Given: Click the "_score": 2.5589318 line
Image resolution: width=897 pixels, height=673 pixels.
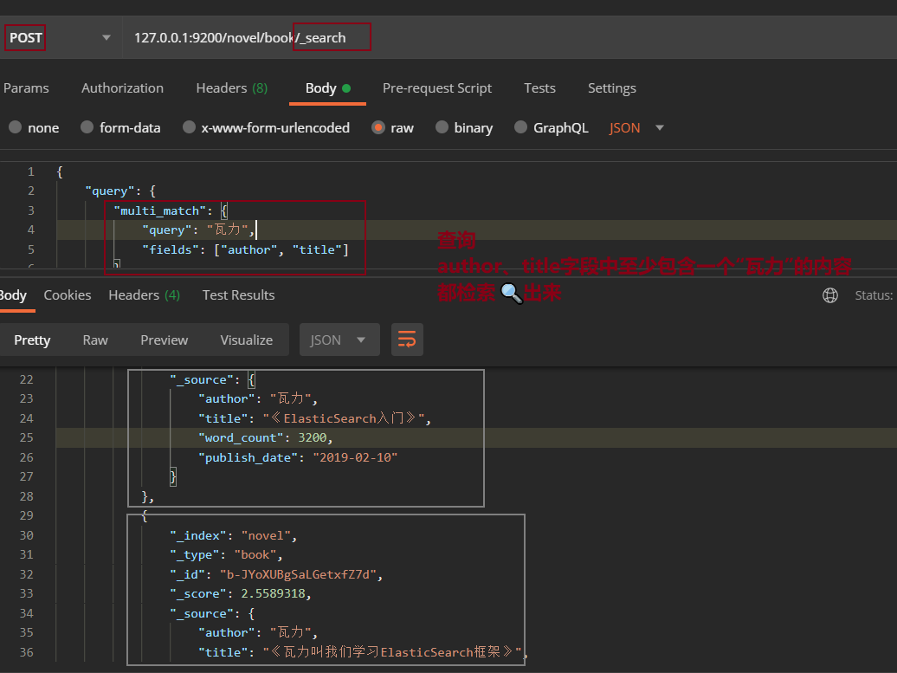Looking at the screenshot, I should click(x=241, y=593).
